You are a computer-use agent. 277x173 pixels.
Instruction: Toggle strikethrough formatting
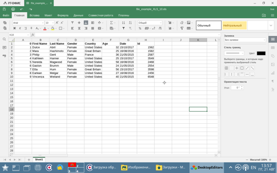31,28
